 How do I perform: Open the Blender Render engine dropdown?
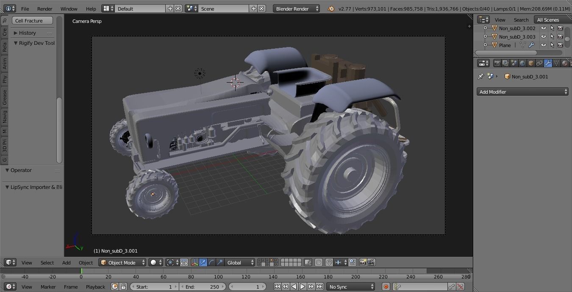click(x=296, y=8)
